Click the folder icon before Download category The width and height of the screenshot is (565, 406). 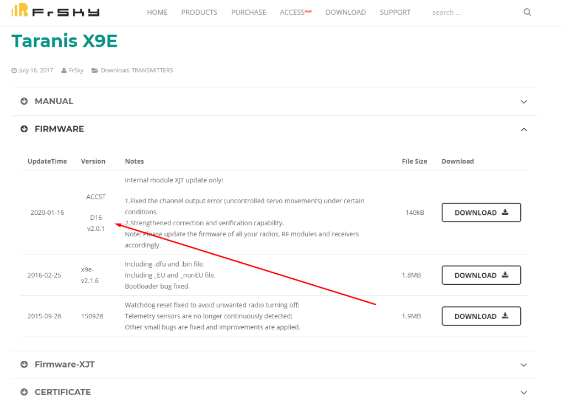[x=95, y=71]
